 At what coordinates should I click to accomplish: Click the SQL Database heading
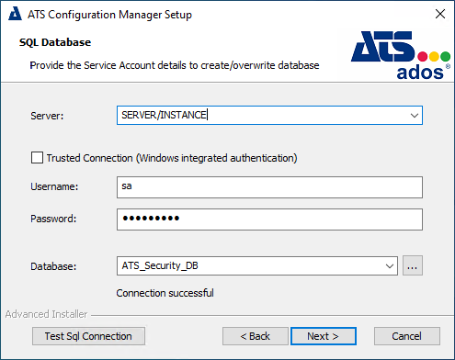pos(55,42)
